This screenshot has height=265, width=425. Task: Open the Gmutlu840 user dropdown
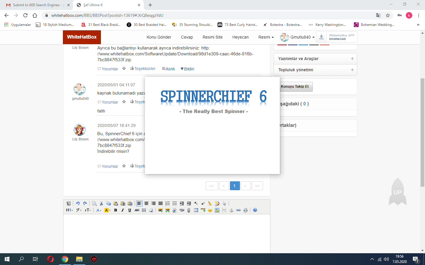297,37
